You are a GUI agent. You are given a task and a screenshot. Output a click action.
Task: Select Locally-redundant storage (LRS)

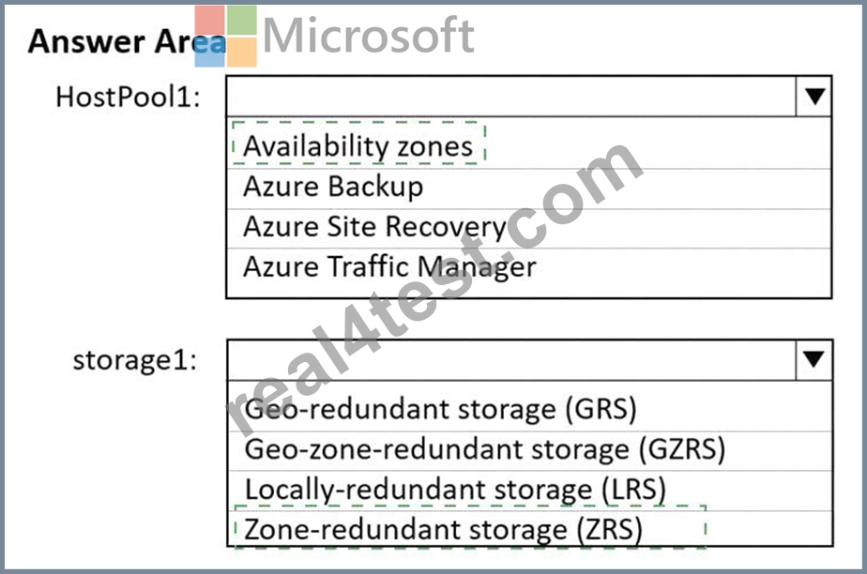tap(530, 490)
